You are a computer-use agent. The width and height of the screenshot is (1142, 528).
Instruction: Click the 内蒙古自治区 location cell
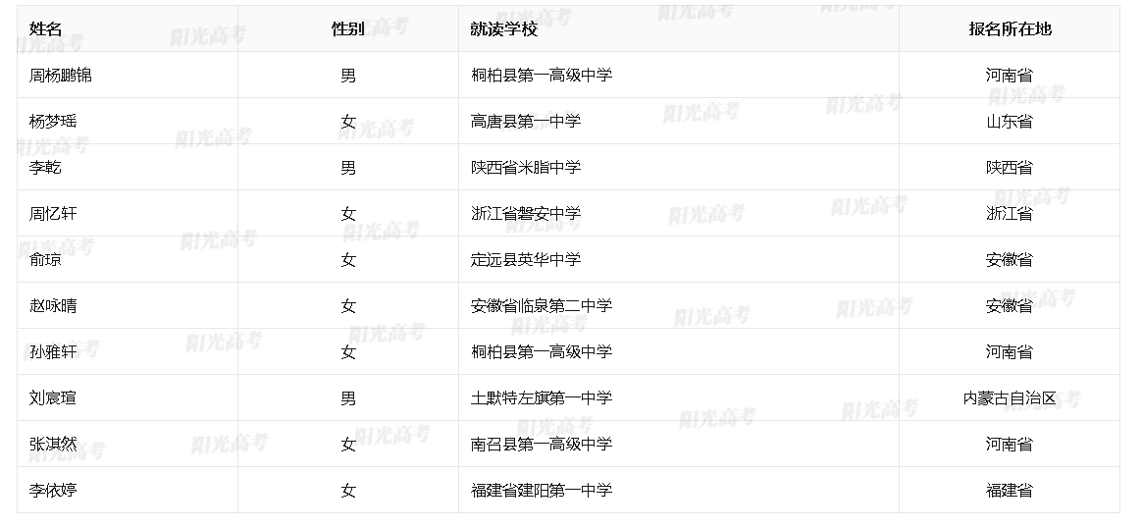1010,398
